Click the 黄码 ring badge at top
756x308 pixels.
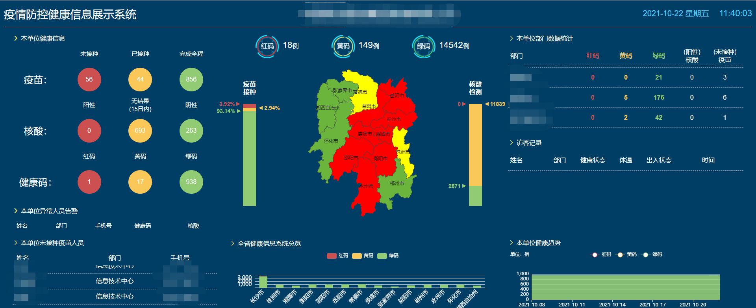(x=343, y=46)
